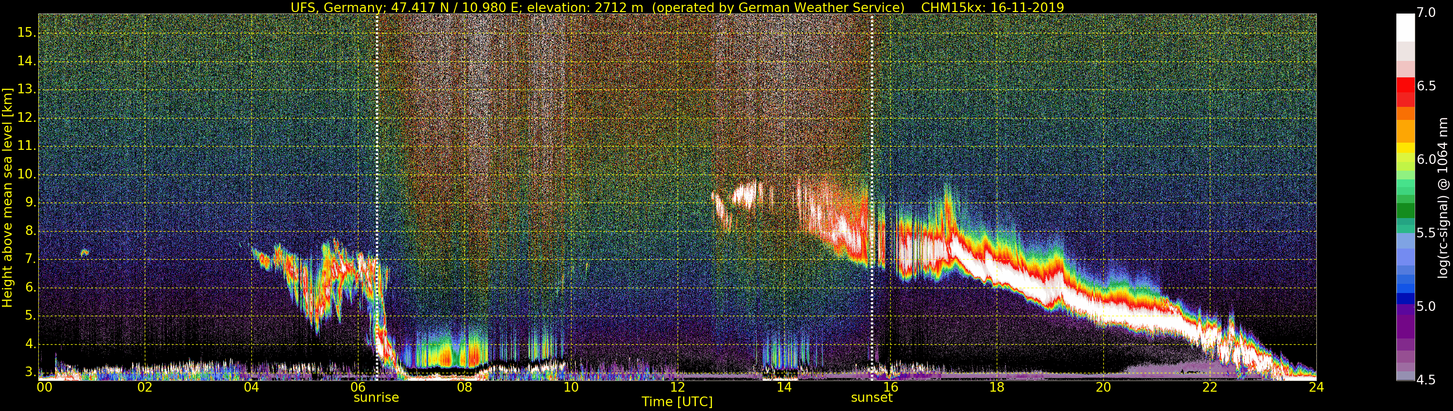Screen dimensions: 1453x411
Task: Click the small cloud echo near 01 UTC at 7 km
Action: point(85,253)
